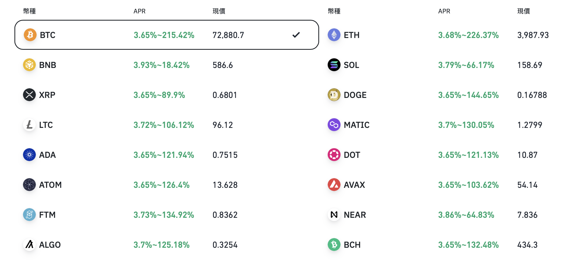Viewport: 580px width, 267px height.
Task: Click the black XRP logo icon
Action: click(29, 95)
